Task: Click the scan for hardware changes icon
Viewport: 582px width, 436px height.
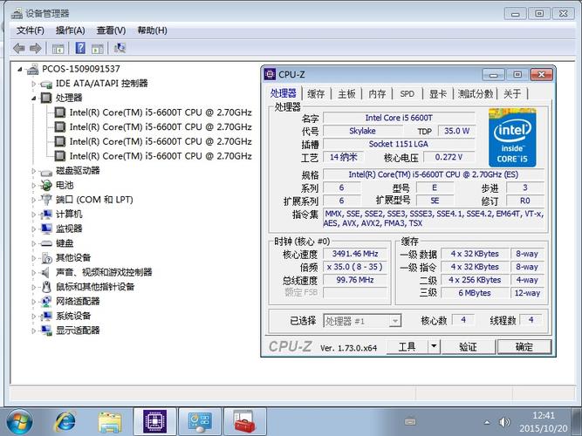Action: (120, 48)
